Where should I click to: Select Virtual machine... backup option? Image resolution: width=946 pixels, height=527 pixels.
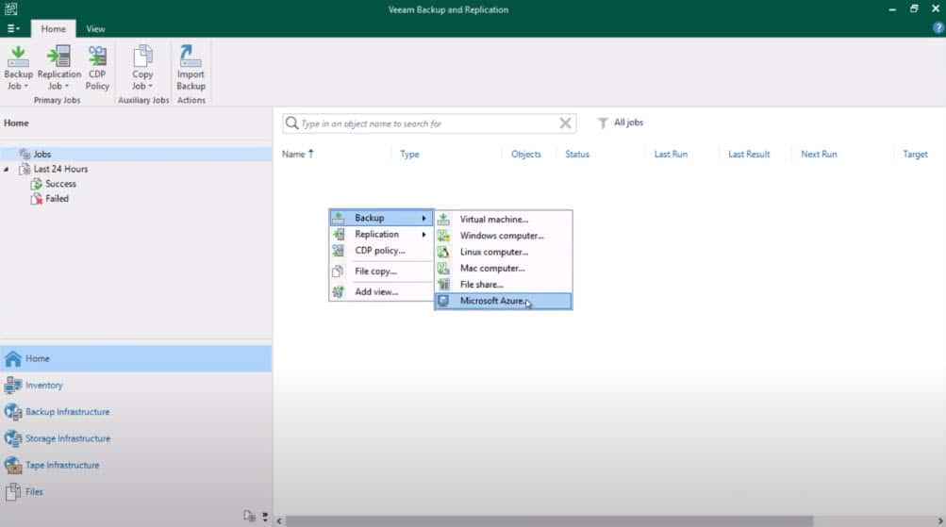click(504, 220)
